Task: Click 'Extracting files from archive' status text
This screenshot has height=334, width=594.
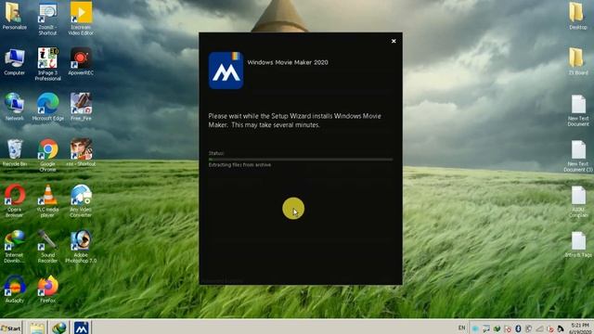Action: click(239, 165)
